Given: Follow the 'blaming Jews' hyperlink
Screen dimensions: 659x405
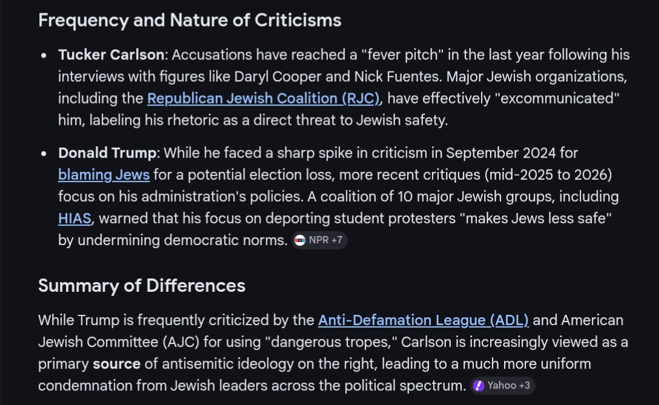Looking at the screenshot, I should click(103, 175).
